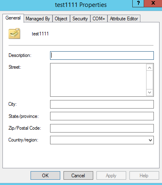Click the Street label text

pos(15,67)
